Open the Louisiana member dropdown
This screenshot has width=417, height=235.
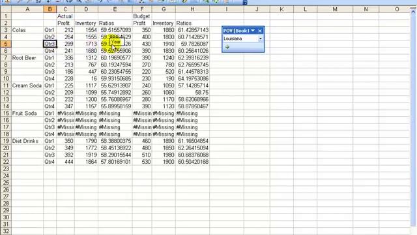pos(261,39)
